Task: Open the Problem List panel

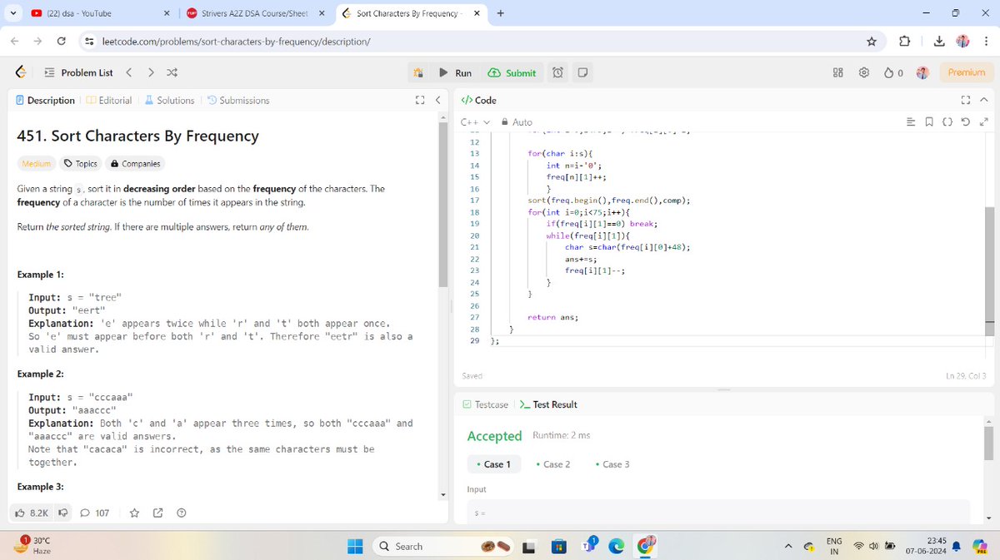Action: point(77,72)
